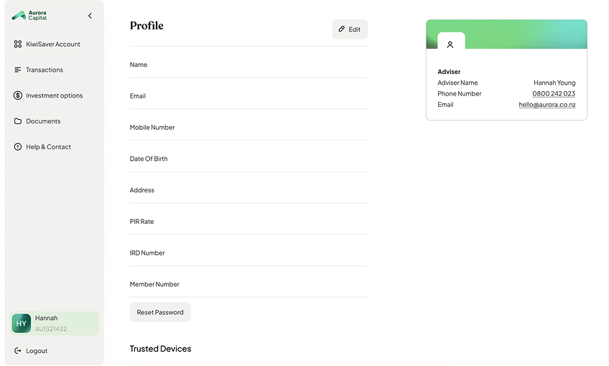Log out using the Logout label
Viewport: 609px width, 366px height.
(37, 351)
